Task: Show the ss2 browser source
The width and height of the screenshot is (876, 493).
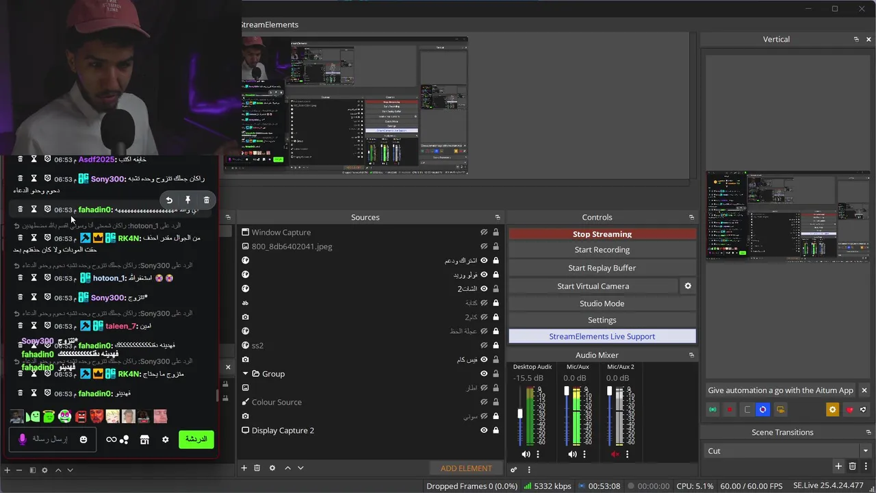Action: [x=484, y=345]
